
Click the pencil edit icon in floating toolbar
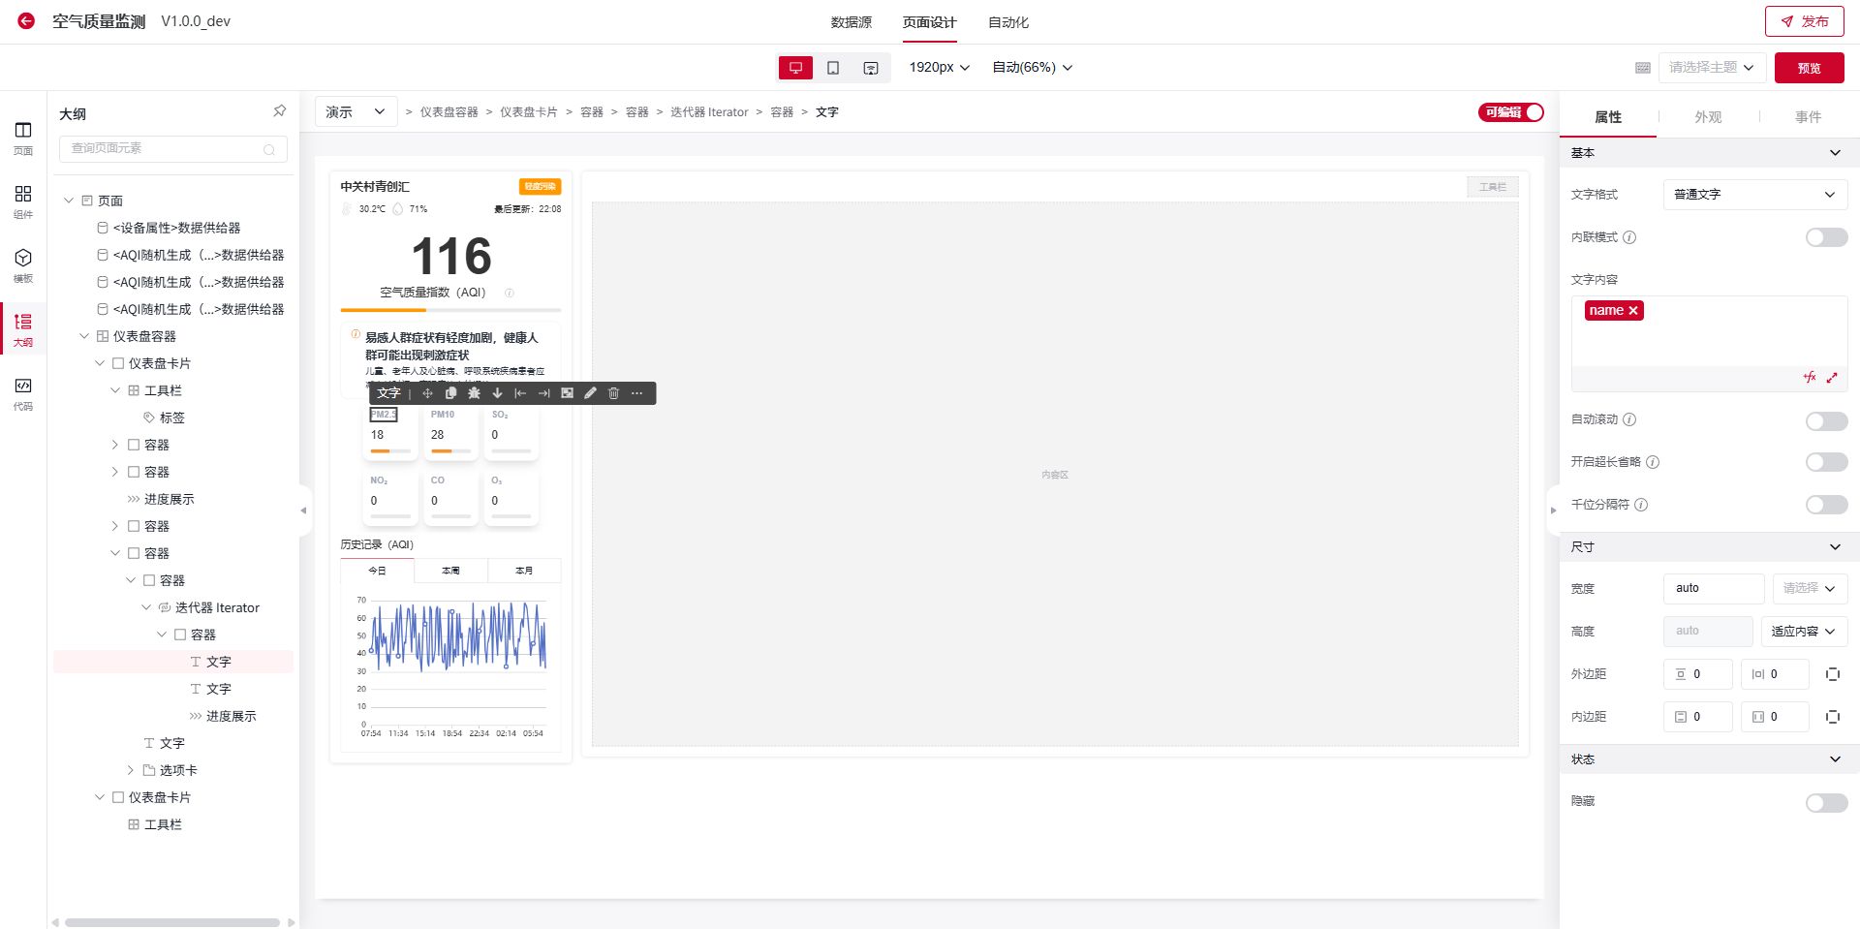point(590,393)
